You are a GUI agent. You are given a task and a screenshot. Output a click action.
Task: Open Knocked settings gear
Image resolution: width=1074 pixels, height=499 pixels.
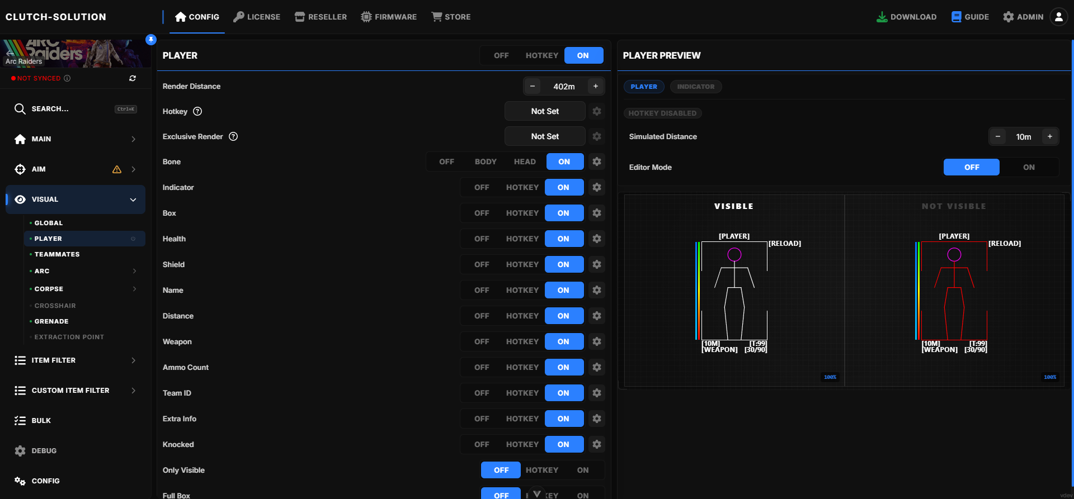597,444
